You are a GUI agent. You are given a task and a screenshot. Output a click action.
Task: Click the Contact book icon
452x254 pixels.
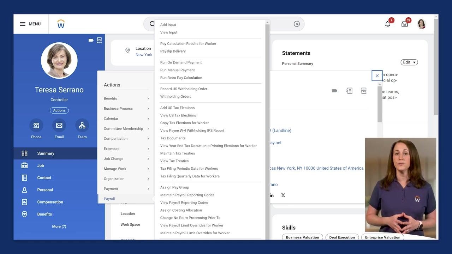click(x=24, y=178)
